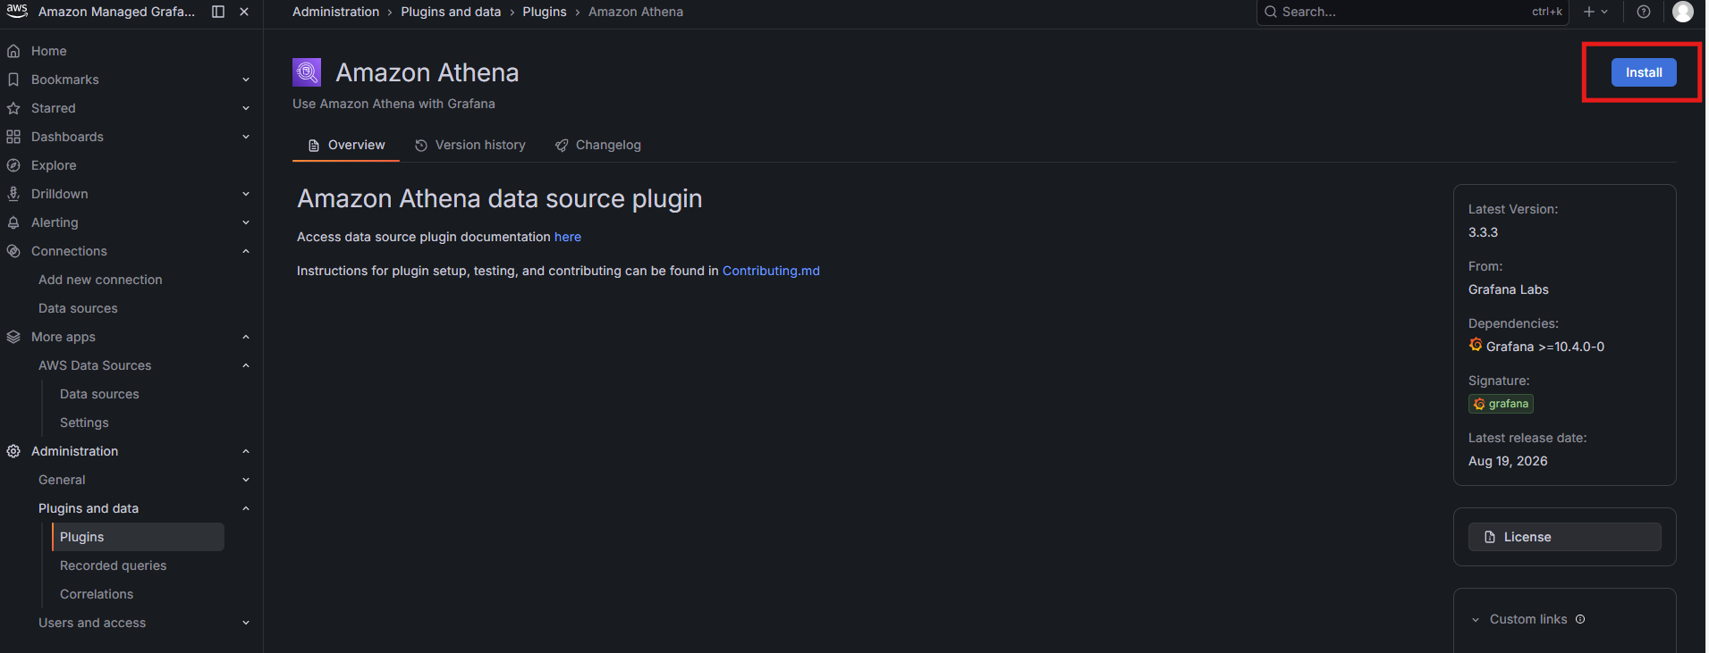Open the Changelog tab
Image resolution: width=1709 pixels, height=653 pixels.
click(598, 145)
